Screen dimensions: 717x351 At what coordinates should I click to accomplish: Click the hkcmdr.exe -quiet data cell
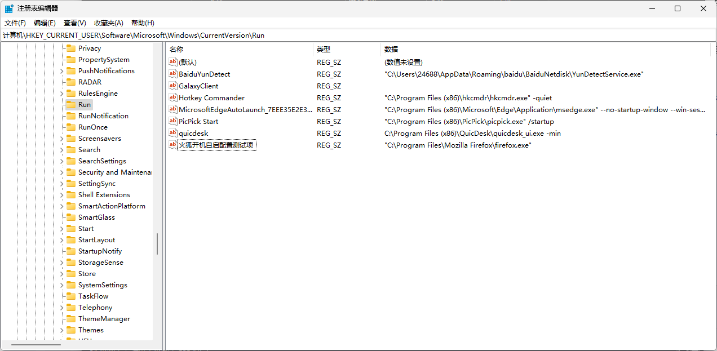click(x=468, y=97)
